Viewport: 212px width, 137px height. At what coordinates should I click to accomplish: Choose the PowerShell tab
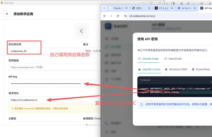(201, 69)
